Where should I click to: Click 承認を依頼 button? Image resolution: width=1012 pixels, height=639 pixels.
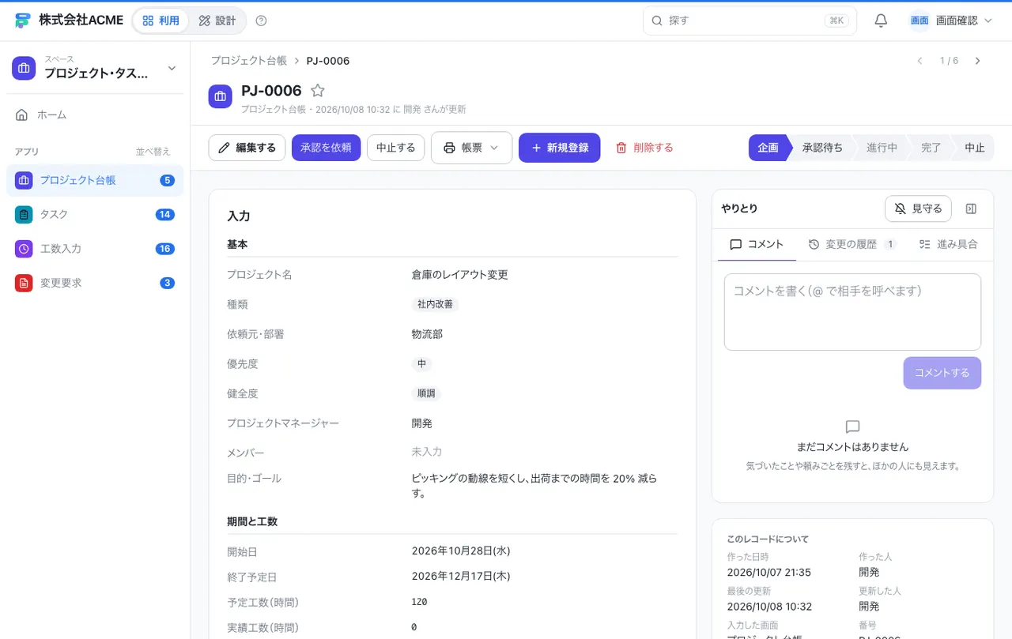pos(326,148)
